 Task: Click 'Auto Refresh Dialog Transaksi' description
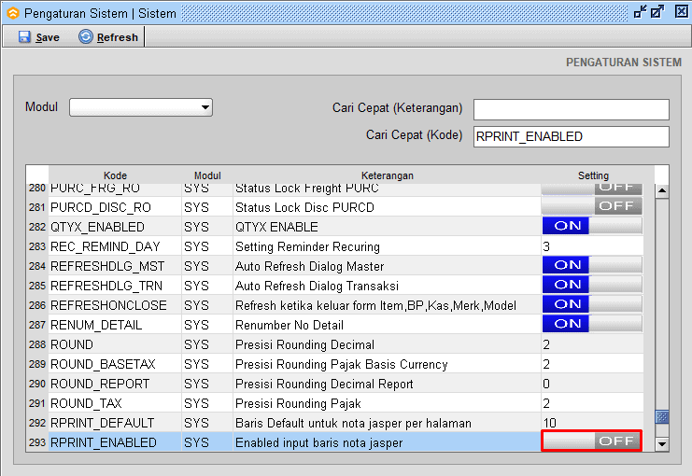pyautogui.click(x=317, y=286)
